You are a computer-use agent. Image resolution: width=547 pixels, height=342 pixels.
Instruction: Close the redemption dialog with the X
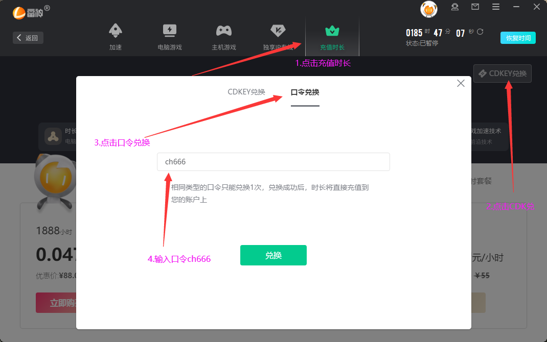460,83
